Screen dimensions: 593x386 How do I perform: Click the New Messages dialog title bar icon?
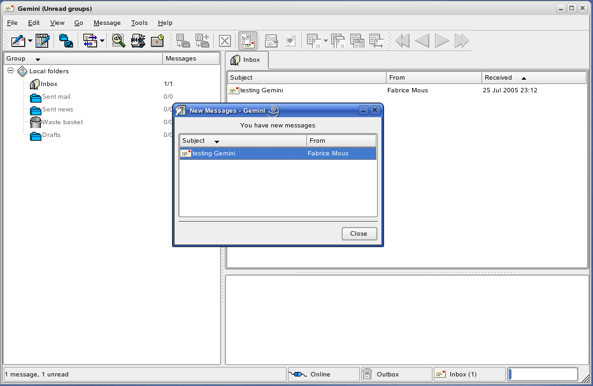point(181,110)
